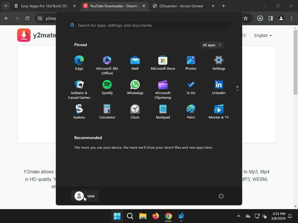Go to next pinned apps page dot

pyautogui.click(x=237, y=90)
